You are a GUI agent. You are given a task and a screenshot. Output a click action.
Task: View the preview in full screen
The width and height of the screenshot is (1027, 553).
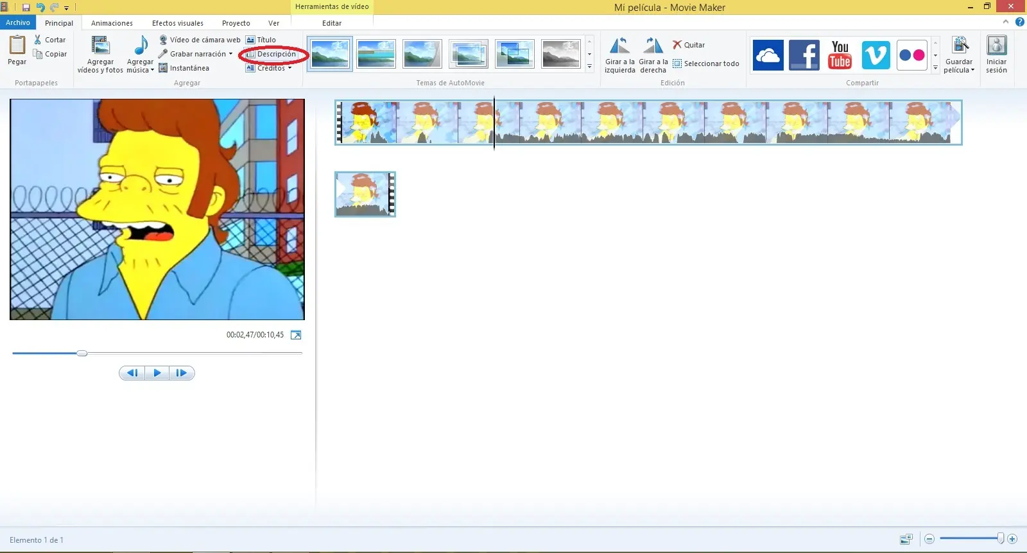296,335
